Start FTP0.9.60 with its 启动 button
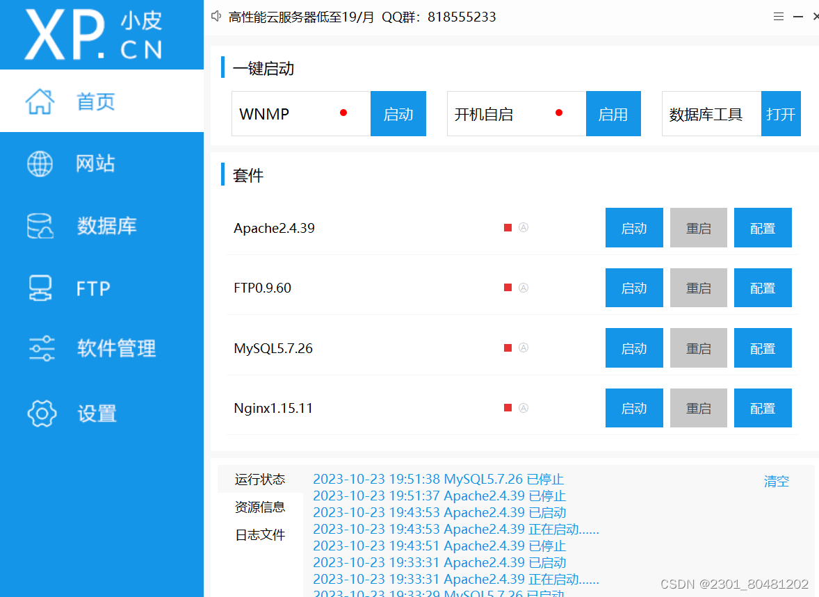The image size is (819, 597). 634,288
